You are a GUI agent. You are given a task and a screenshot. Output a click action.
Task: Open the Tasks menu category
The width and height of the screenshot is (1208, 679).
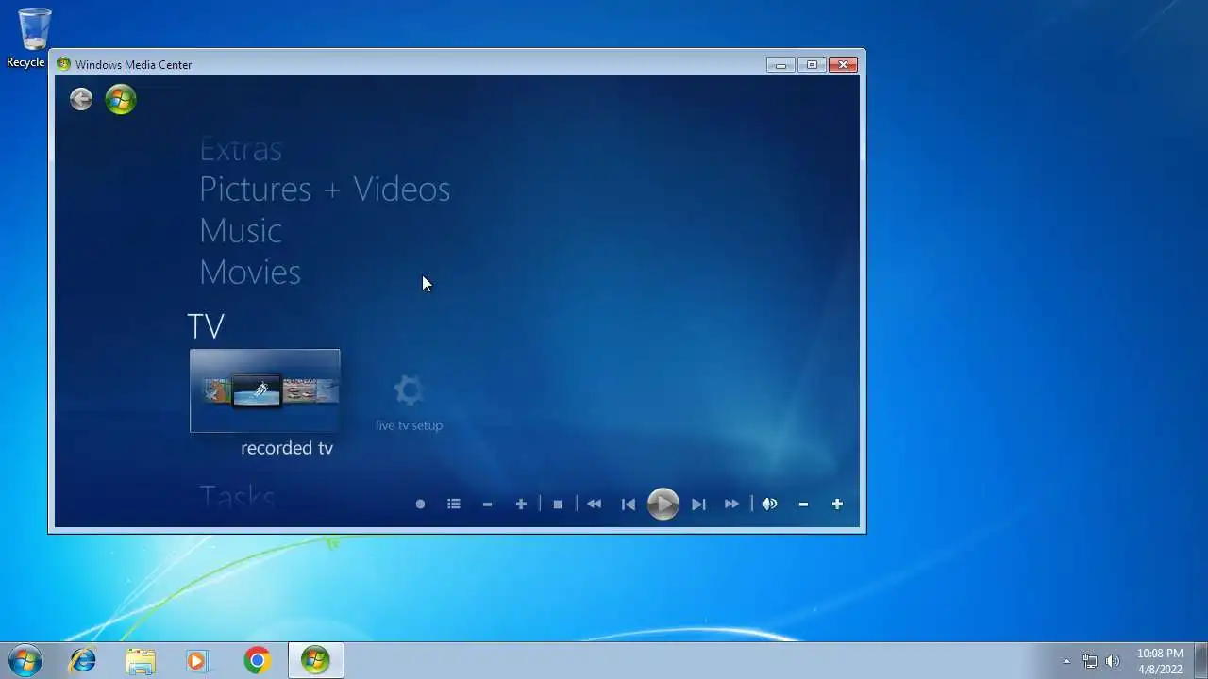tap(237, 496)
